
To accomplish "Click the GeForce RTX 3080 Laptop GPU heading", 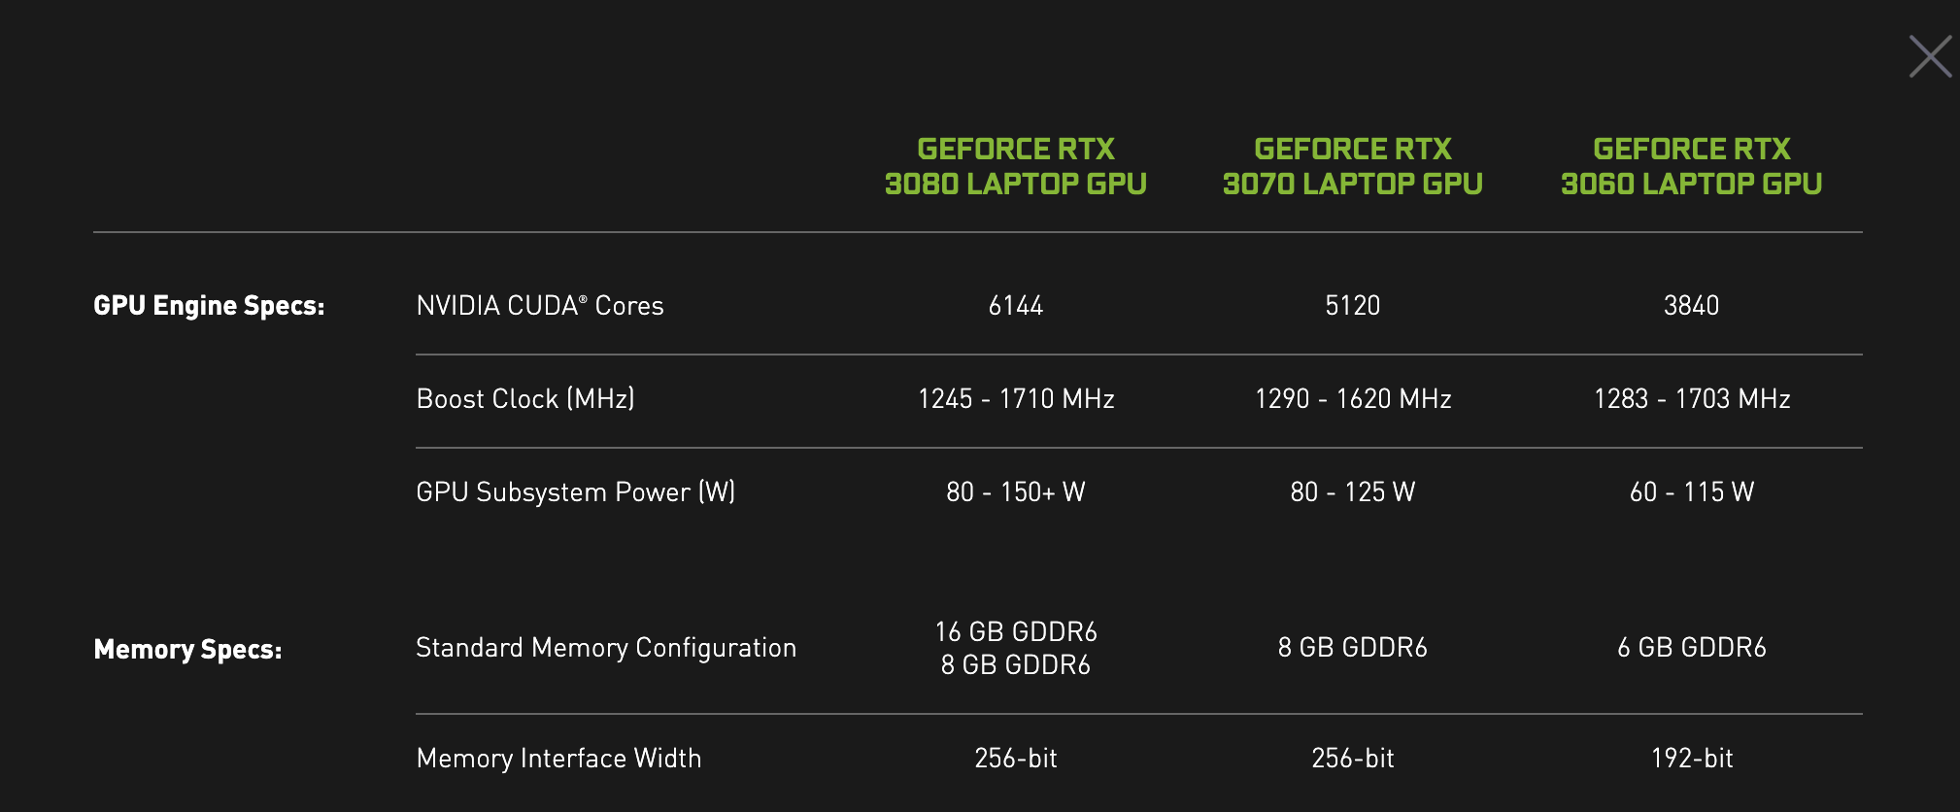I will tap(1015, 166).
